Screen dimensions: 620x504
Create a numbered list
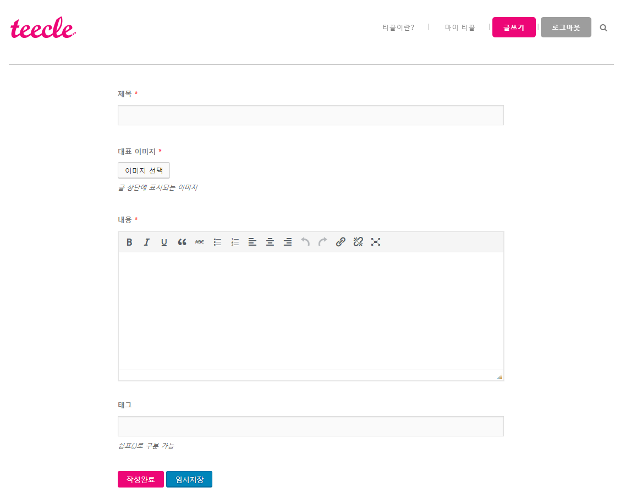pos(235,242)
